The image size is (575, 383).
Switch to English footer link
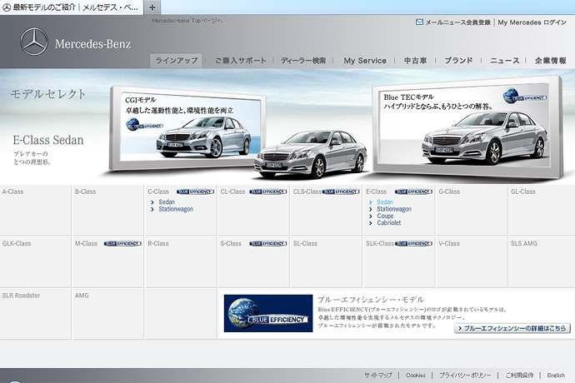556,376
